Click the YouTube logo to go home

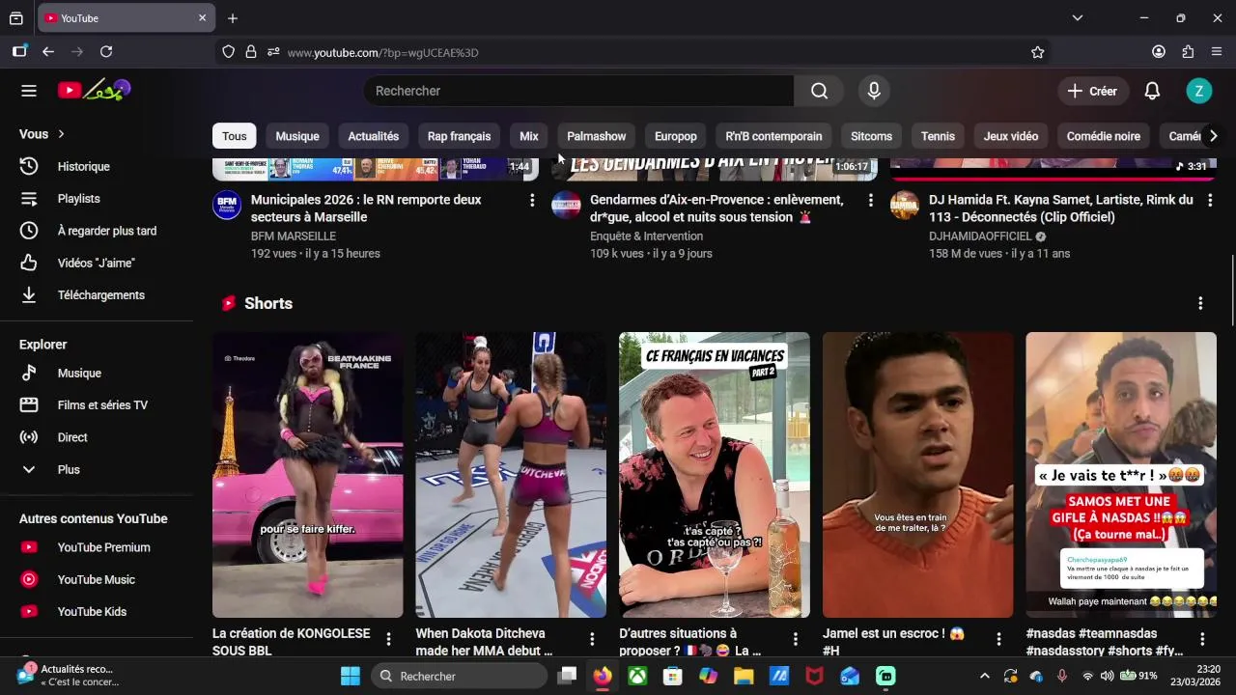pos(94,91)
